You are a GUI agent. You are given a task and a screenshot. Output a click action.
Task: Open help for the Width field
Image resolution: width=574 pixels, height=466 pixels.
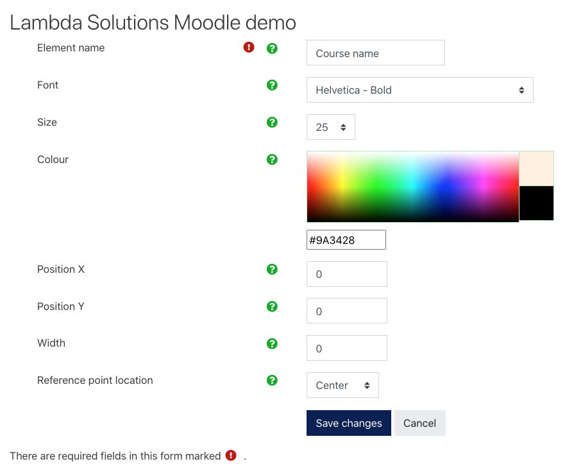click(272, 343)
